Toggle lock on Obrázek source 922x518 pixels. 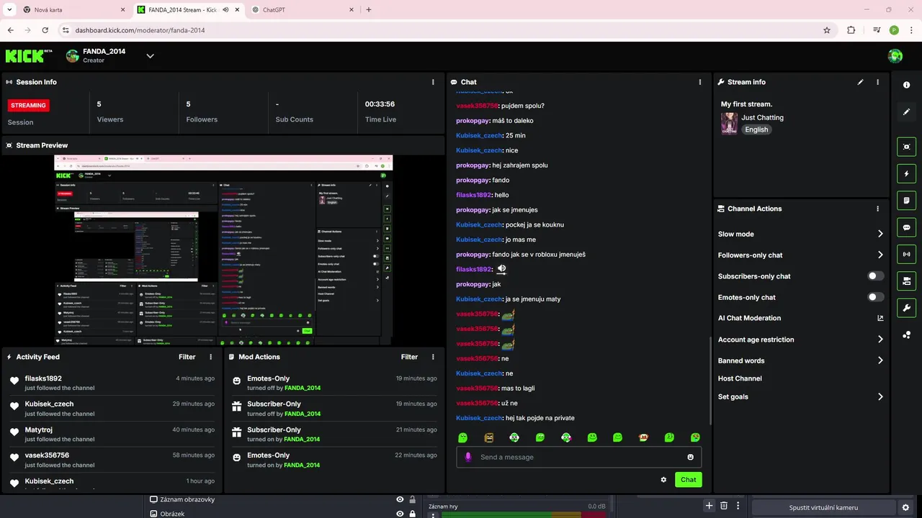(x=413, y=514)
